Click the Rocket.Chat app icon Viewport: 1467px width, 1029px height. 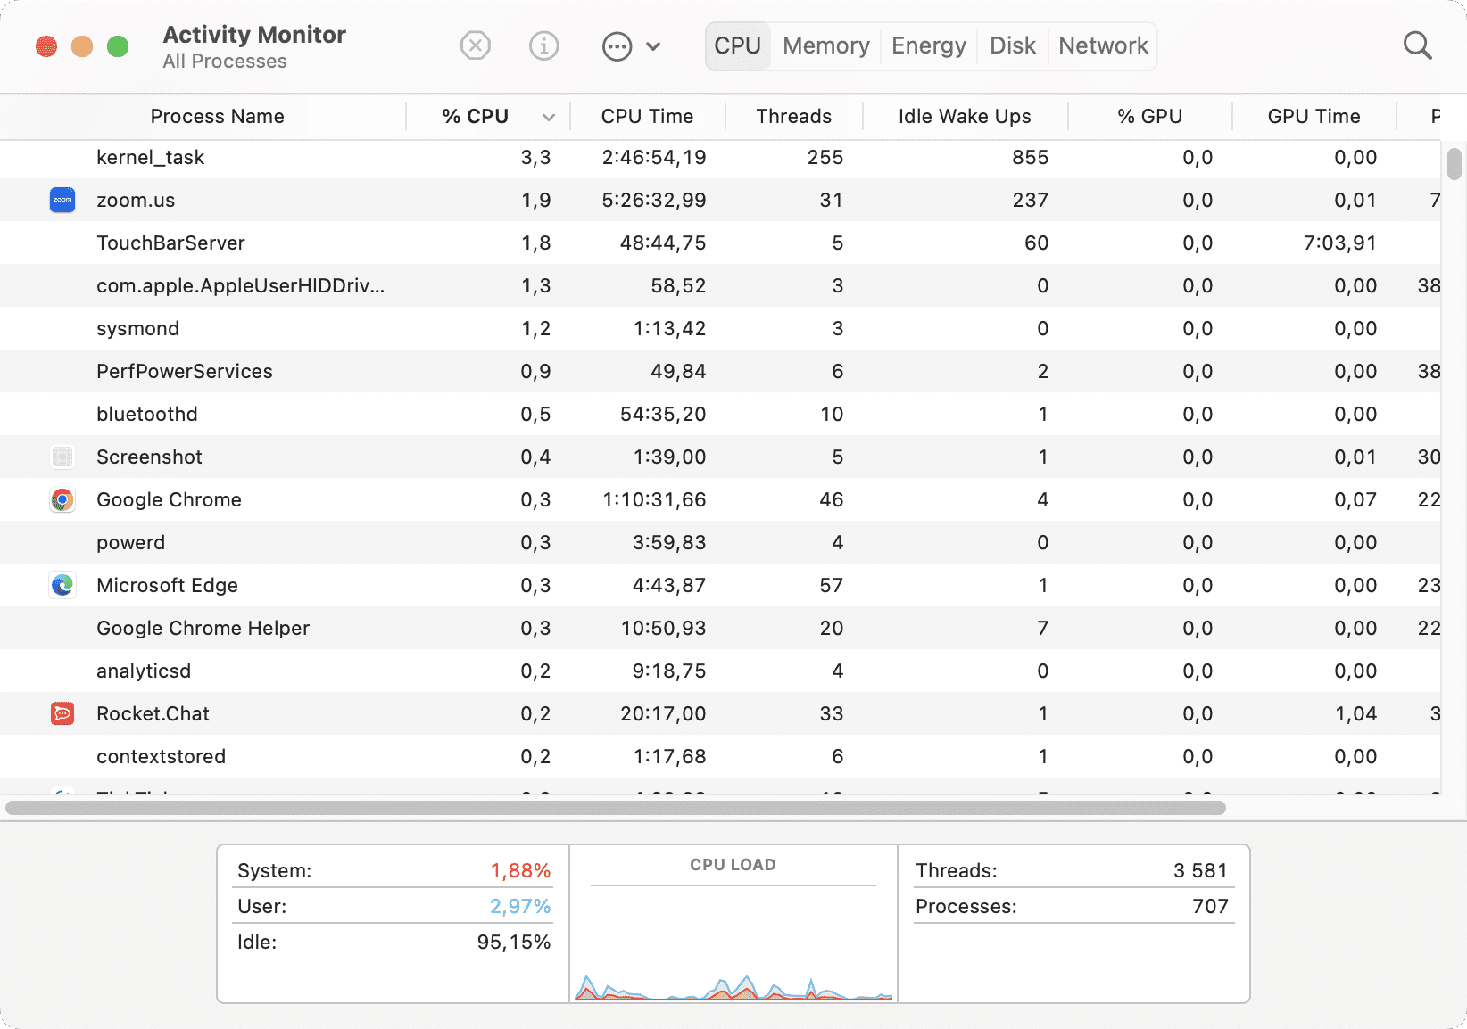pos(62,713)
